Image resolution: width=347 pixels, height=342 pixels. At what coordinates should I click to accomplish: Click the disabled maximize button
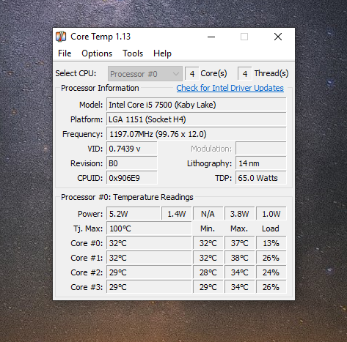244,37
